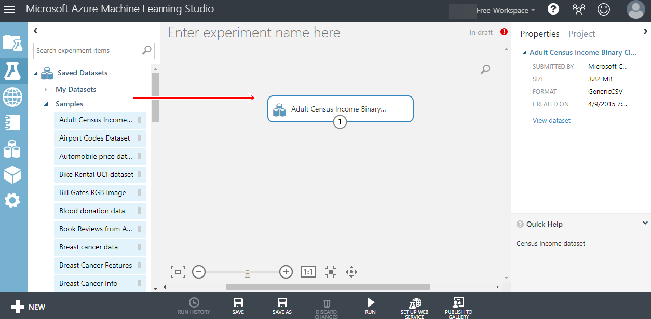Select Adult Census Income in palette list
Image resolution: width=651 pixels, height=319 pixels.
tap(100, 120)
